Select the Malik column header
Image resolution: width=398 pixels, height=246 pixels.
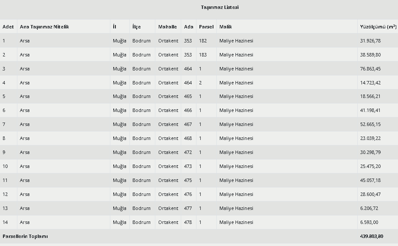click(225, 27)
